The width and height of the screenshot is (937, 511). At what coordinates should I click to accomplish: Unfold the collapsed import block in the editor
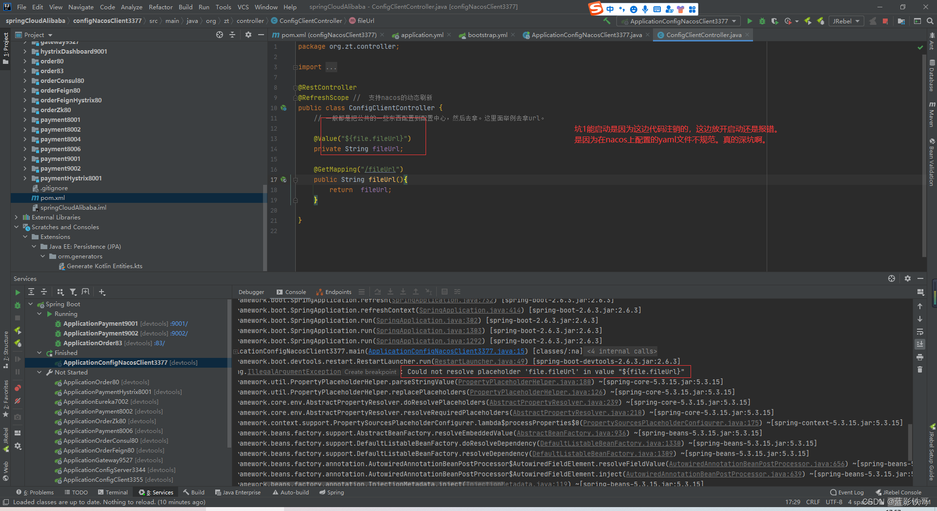[x=295, y=67]
